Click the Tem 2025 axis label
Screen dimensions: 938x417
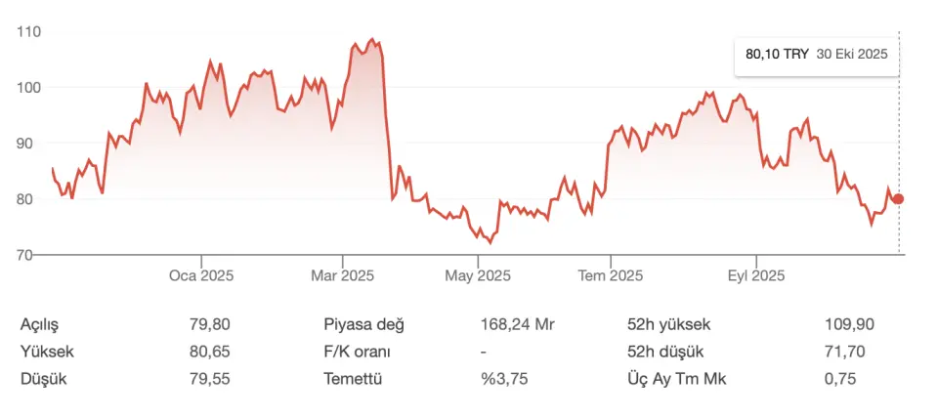[x=611, y=276]
